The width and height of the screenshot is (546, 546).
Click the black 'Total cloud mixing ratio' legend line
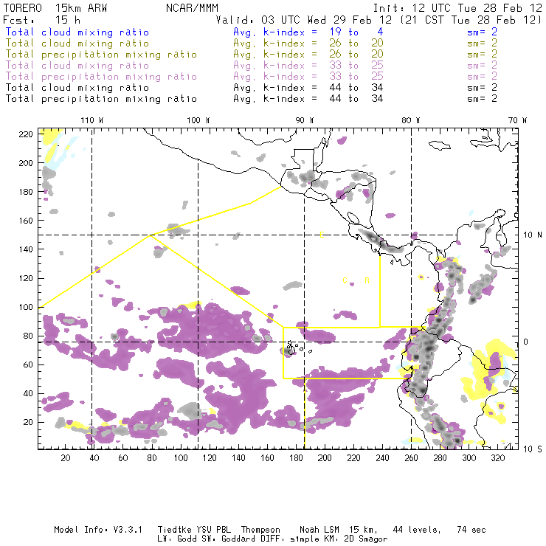[x=77, y=88]
